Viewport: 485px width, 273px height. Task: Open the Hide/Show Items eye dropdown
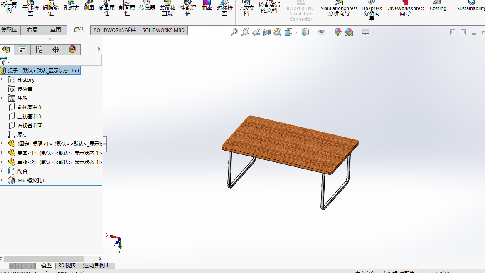pyautogui.click(x=330, y=32)
